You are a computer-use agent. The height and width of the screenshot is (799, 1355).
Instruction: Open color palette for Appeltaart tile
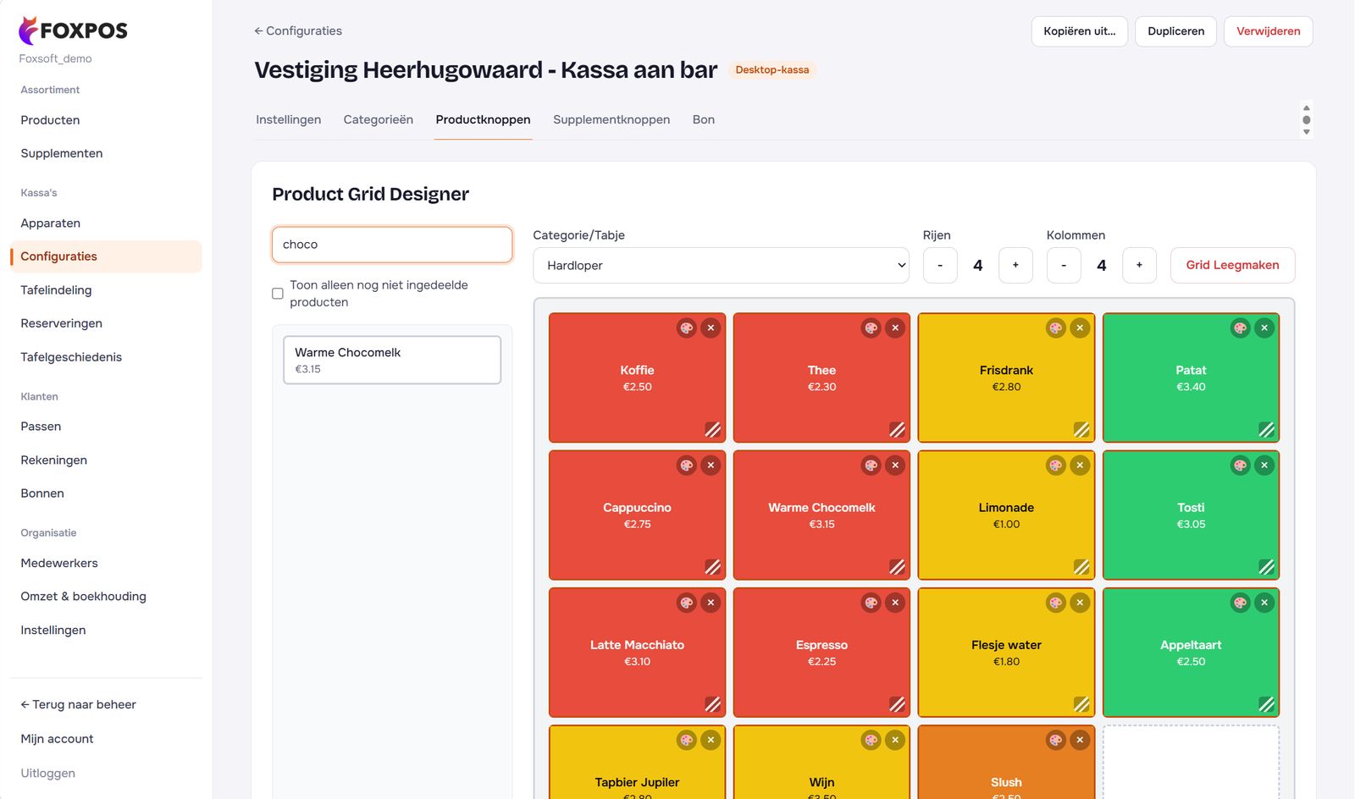pos(1241,603)
